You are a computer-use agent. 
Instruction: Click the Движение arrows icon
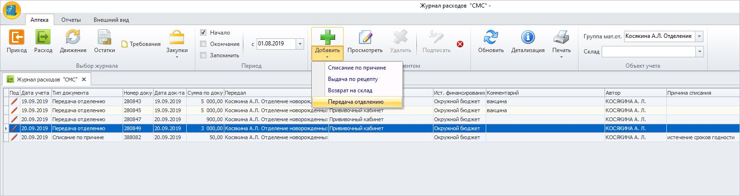tap(73, 38)
